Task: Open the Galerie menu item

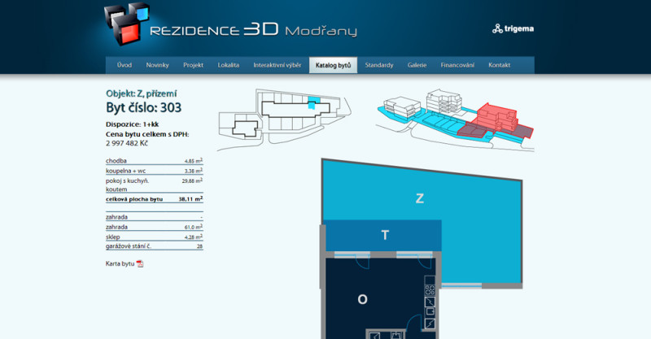Action: coord(417,65)
